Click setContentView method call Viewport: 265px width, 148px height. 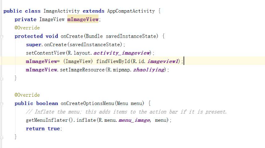click(x=46, y=53)
